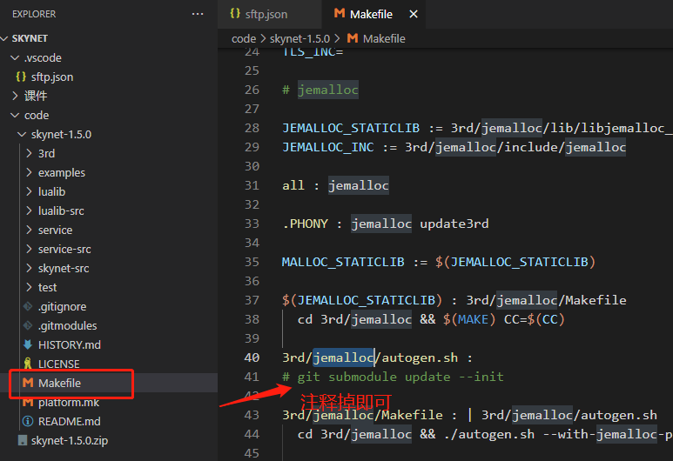Expand the lualib folder
The width and height of the screenshot is (673, 461).
(x=30, y=191)
